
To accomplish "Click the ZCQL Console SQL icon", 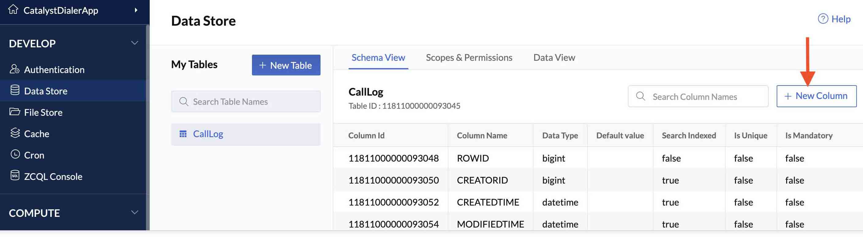I will 15,176.
